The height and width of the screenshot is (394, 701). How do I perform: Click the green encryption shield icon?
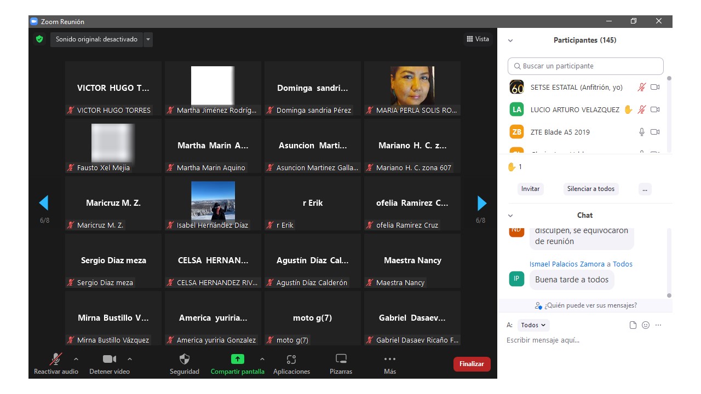pos(39,39)
